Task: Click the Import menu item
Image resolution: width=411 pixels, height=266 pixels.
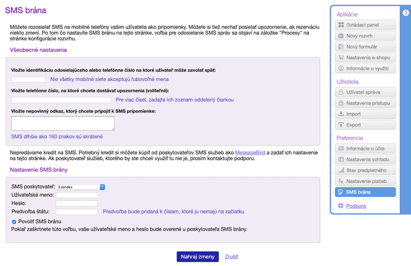Action: tap(365, 114)
